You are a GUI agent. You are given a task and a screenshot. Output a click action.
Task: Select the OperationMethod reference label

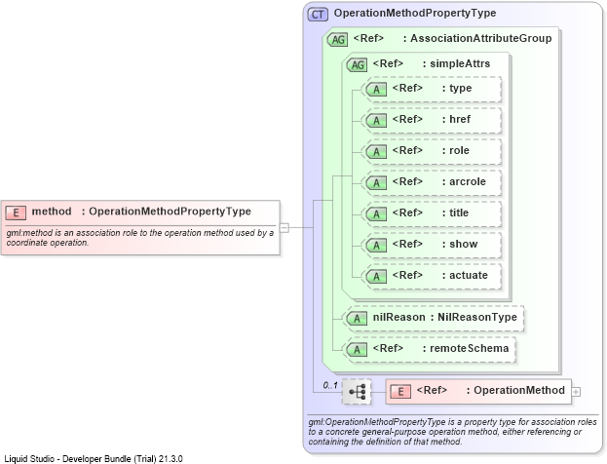click(x=519, y=391)
